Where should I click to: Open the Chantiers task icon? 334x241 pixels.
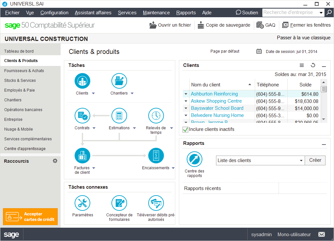(x=119, y=81)
